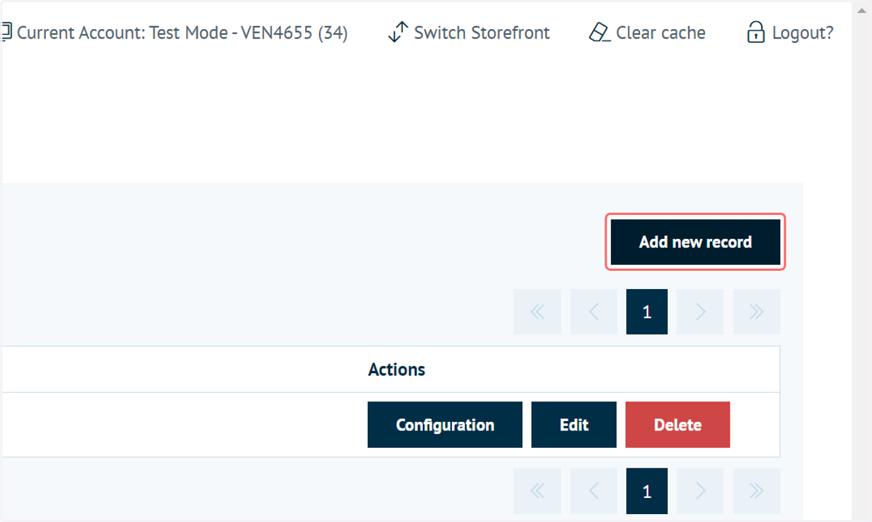Jump to last page in top pagination
This screenshot has width=872, height=522.
[x=756, y=312]
